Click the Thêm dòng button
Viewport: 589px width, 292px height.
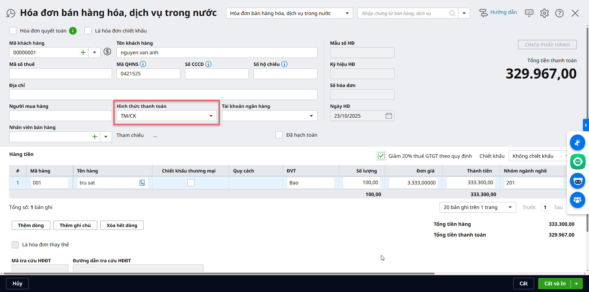31,225
